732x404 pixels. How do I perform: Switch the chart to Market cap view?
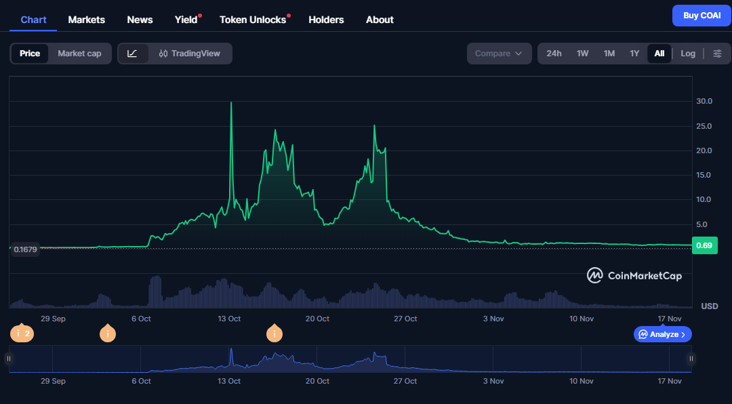(79, 53)
